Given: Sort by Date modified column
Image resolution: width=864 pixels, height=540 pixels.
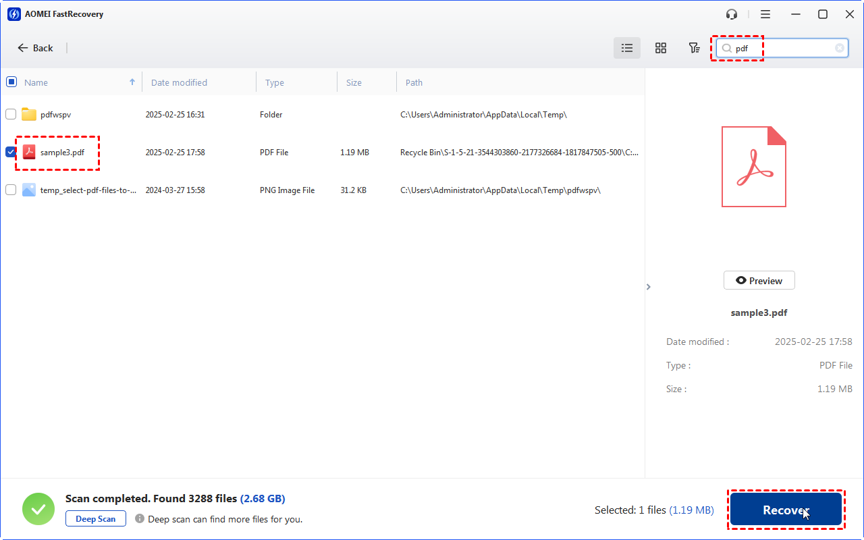Looking at the screenshot, I should (x=179, y=82).
